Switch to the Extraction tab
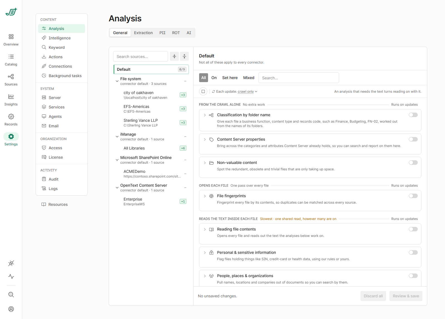 143,33
